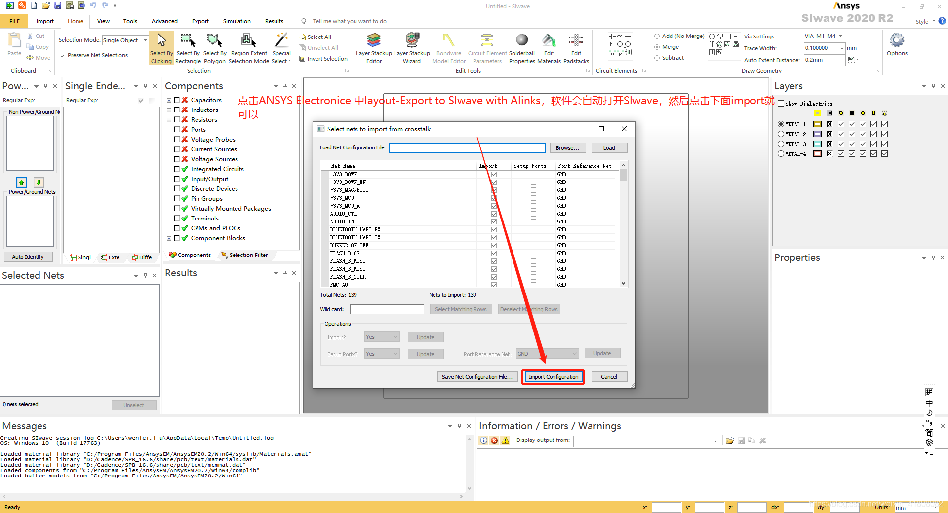Click Auto Identify button
The image size is (948, 513).
click(x=28, y=257)
